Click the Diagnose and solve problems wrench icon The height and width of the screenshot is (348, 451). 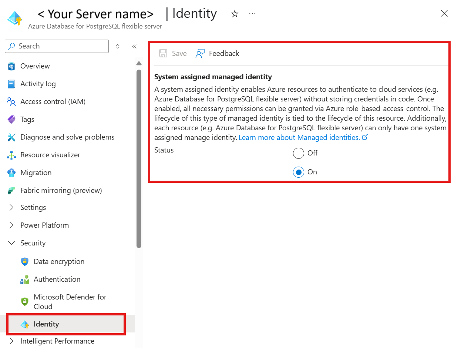pyautogui.click(x=11, y=137)
